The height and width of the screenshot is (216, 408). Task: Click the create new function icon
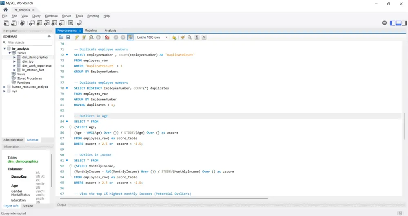[x=62, y=23]
